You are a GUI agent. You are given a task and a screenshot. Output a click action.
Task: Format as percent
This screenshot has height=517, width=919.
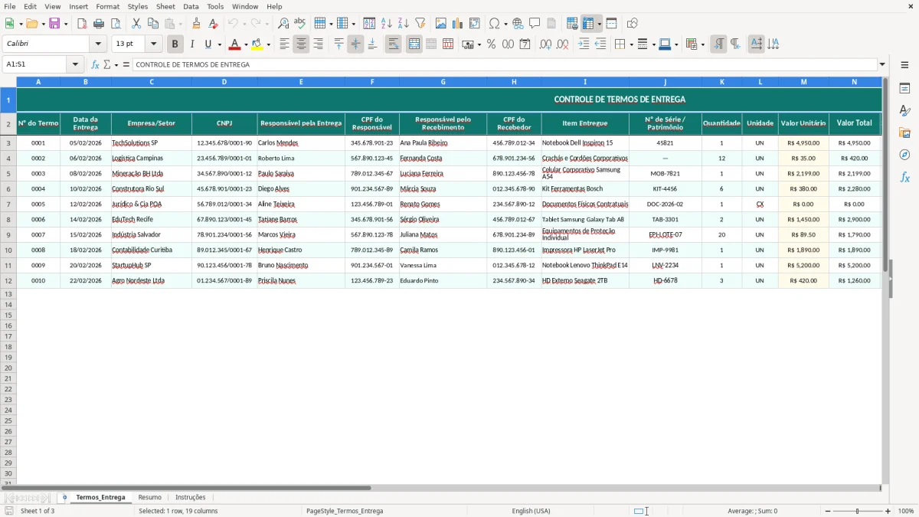[x=491, y=44]
